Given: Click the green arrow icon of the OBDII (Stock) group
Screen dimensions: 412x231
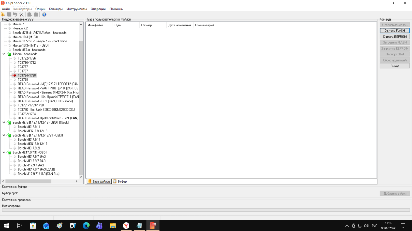Looking at the screenshot, I should [9, 123].
